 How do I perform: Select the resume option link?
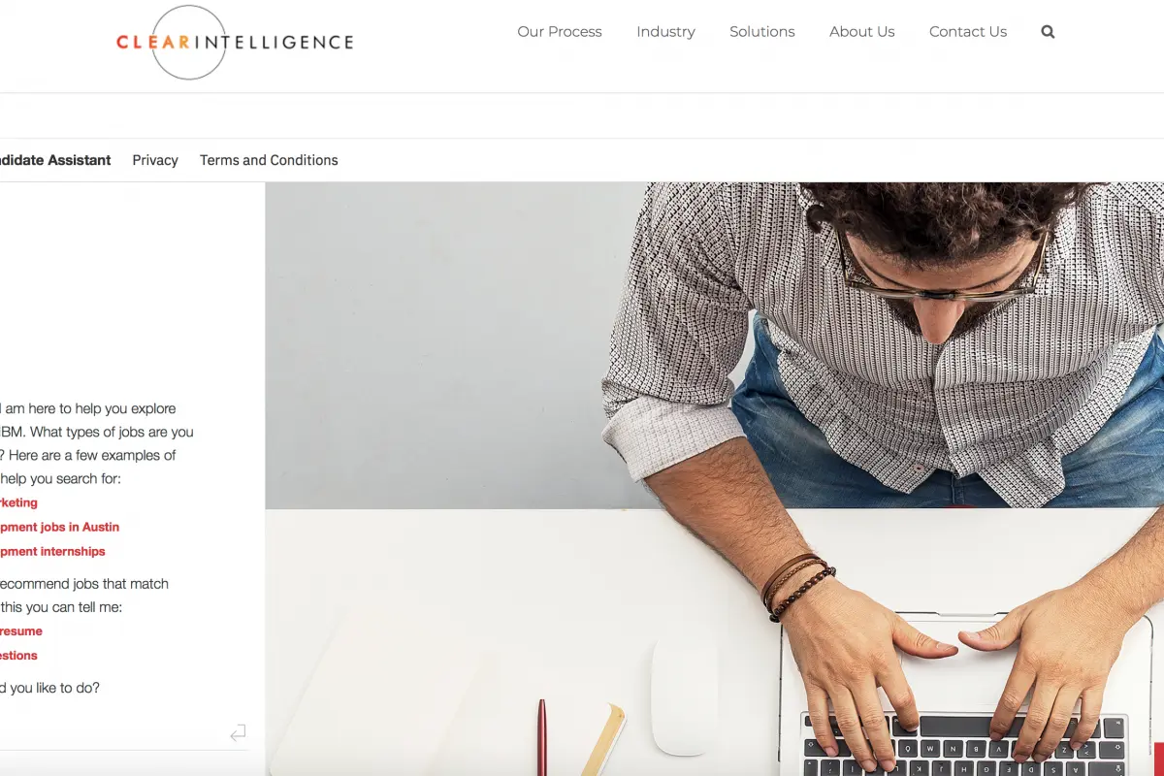tap(21, 630)
